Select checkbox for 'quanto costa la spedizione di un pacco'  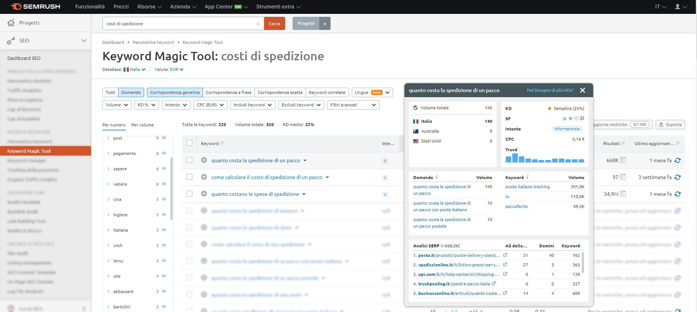[x=189, y=160]
